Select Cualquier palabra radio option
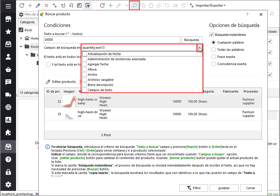This screenshot has width=280, height=196. 214,42
